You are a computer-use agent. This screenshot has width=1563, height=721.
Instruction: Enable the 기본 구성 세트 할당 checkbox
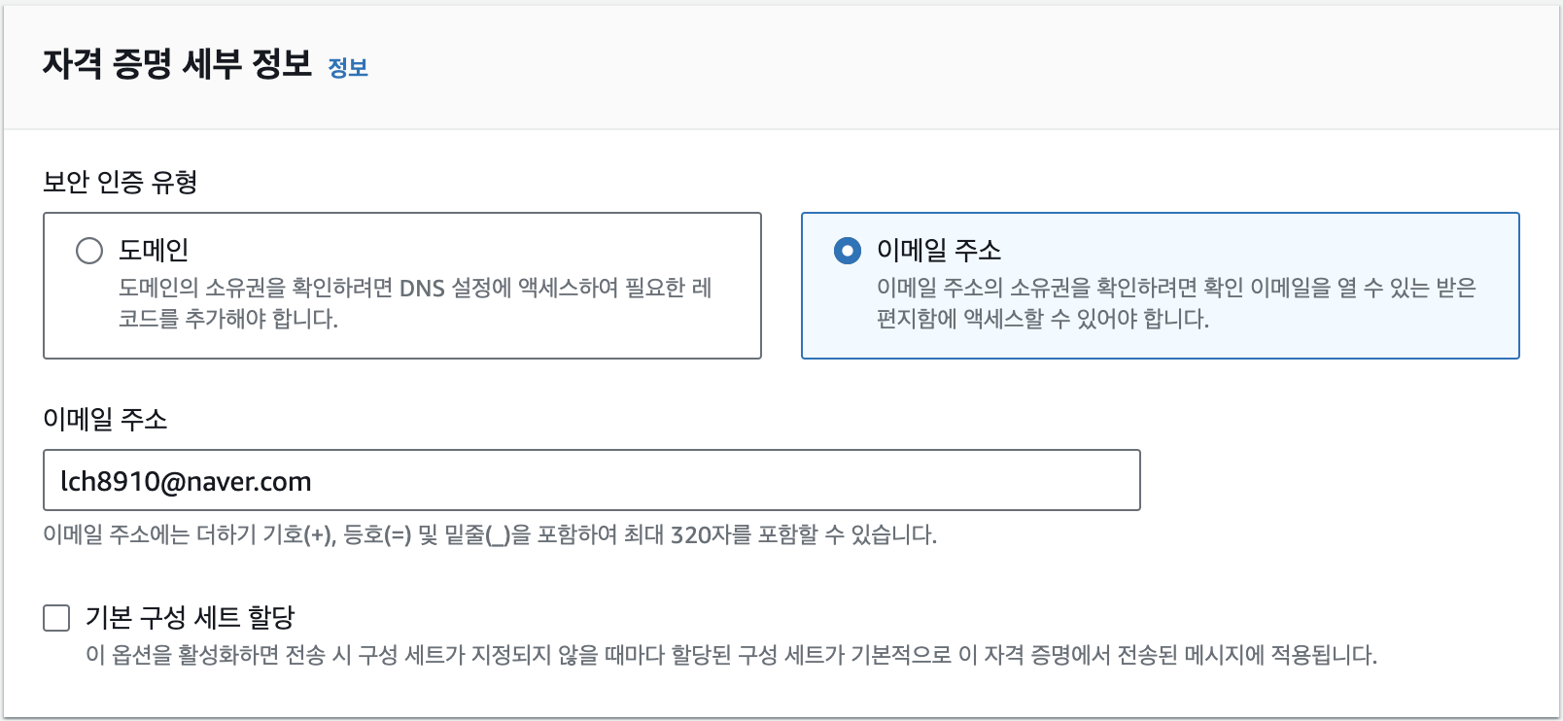[57, 618]
